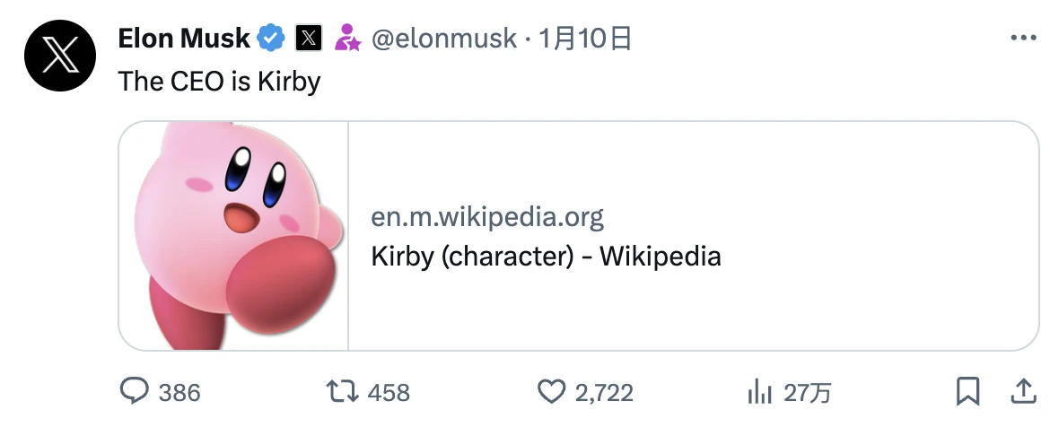Screen dimensions: 1059x427
Task: Click the @elonmusk handle
Action: [443, 38]
